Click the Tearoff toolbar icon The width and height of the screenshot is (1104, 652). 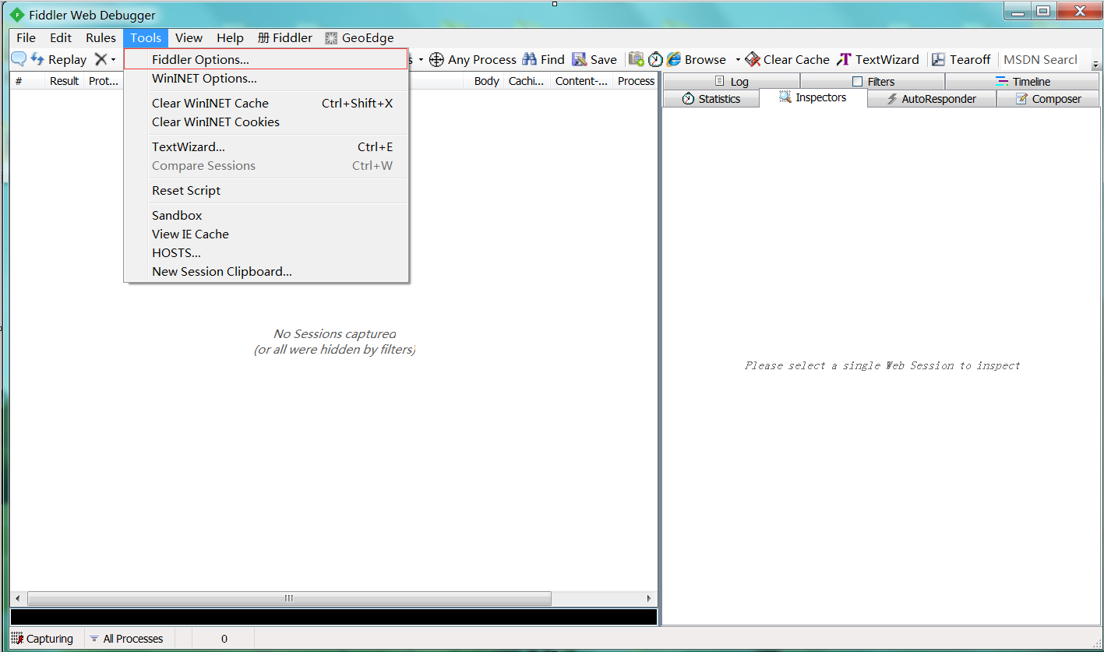coord(939,59)
